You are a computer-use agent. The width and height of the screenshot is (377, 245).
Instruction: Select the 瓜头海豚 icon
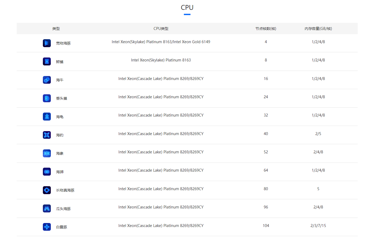[x=47, y=208]
